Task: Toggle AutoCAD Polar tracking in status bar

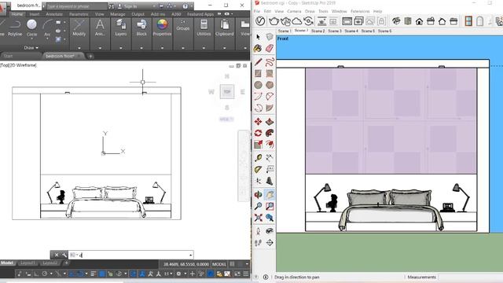Action: [45, 274]
